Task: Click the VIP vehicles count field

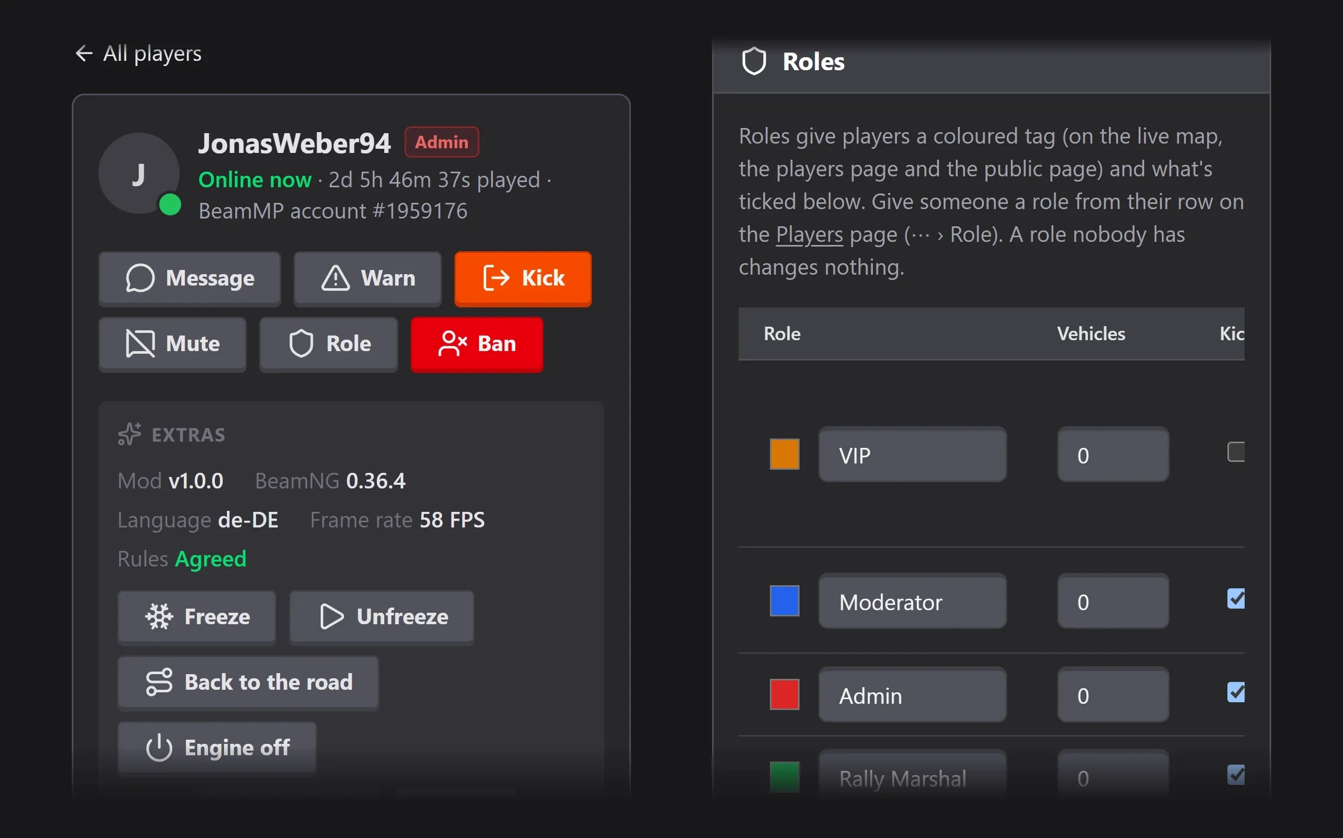Action: 1113,455
